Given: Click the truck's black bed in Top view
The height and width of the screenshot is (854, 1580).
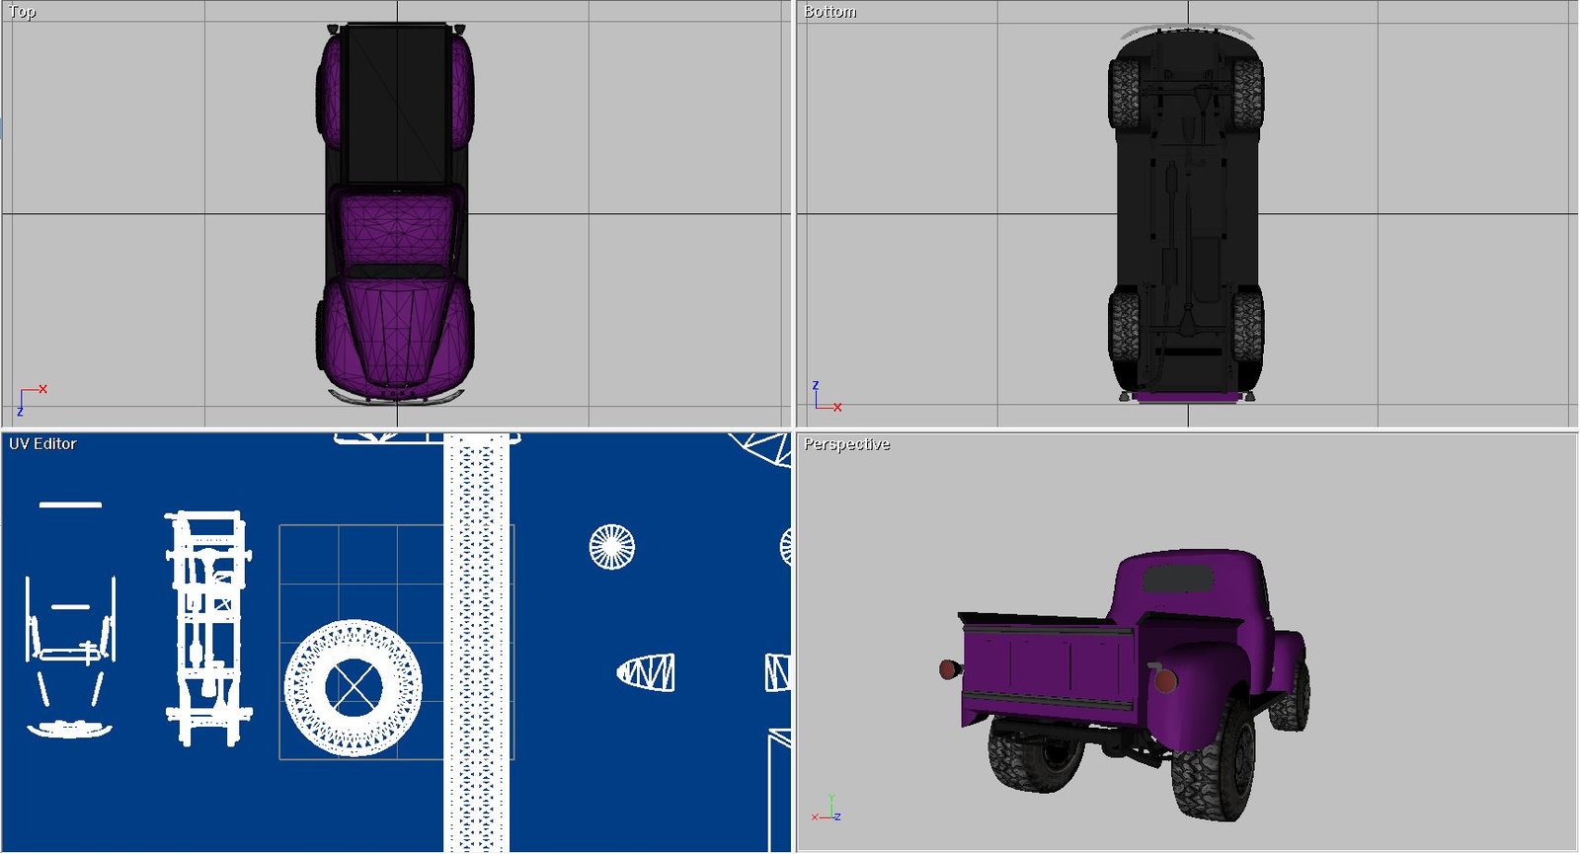Looking at the screenshot, I should 396,104.
